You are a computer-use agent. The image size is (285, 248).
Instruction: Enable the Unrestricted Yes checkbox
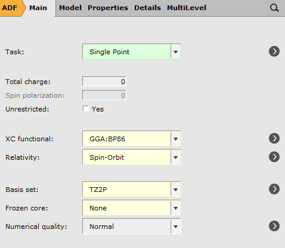[86, 108]
